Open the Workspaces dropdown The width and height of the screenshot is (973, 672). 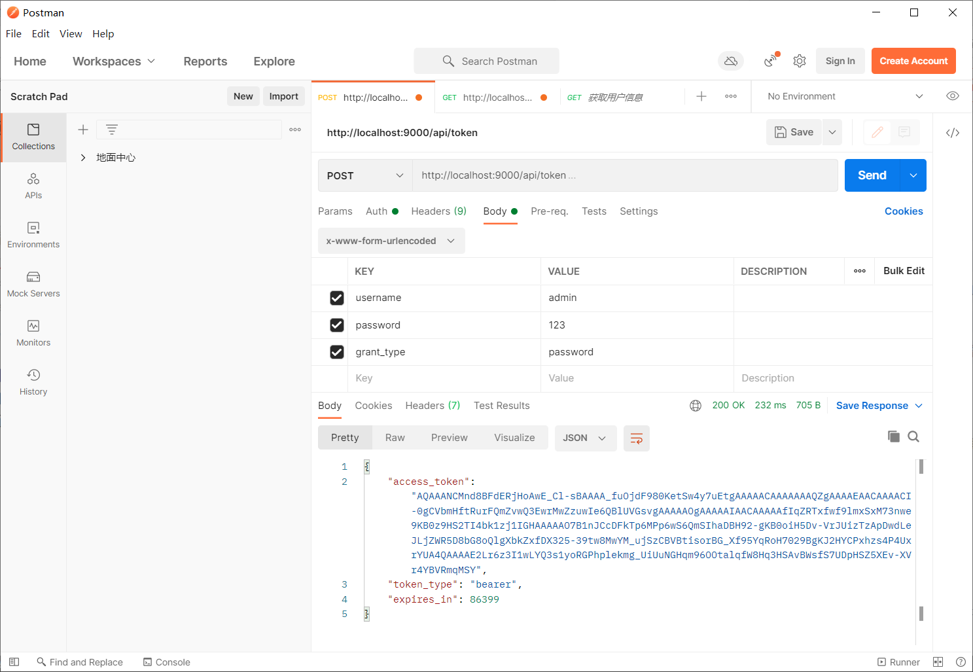coord(114,61)
